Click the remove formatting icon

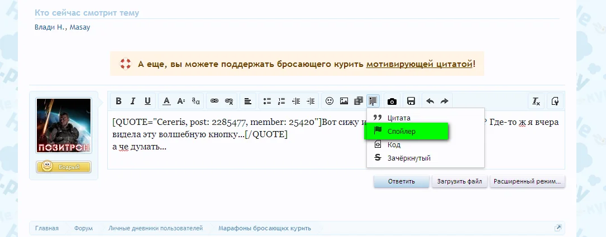pyautogui.click(x=536, y=101)
